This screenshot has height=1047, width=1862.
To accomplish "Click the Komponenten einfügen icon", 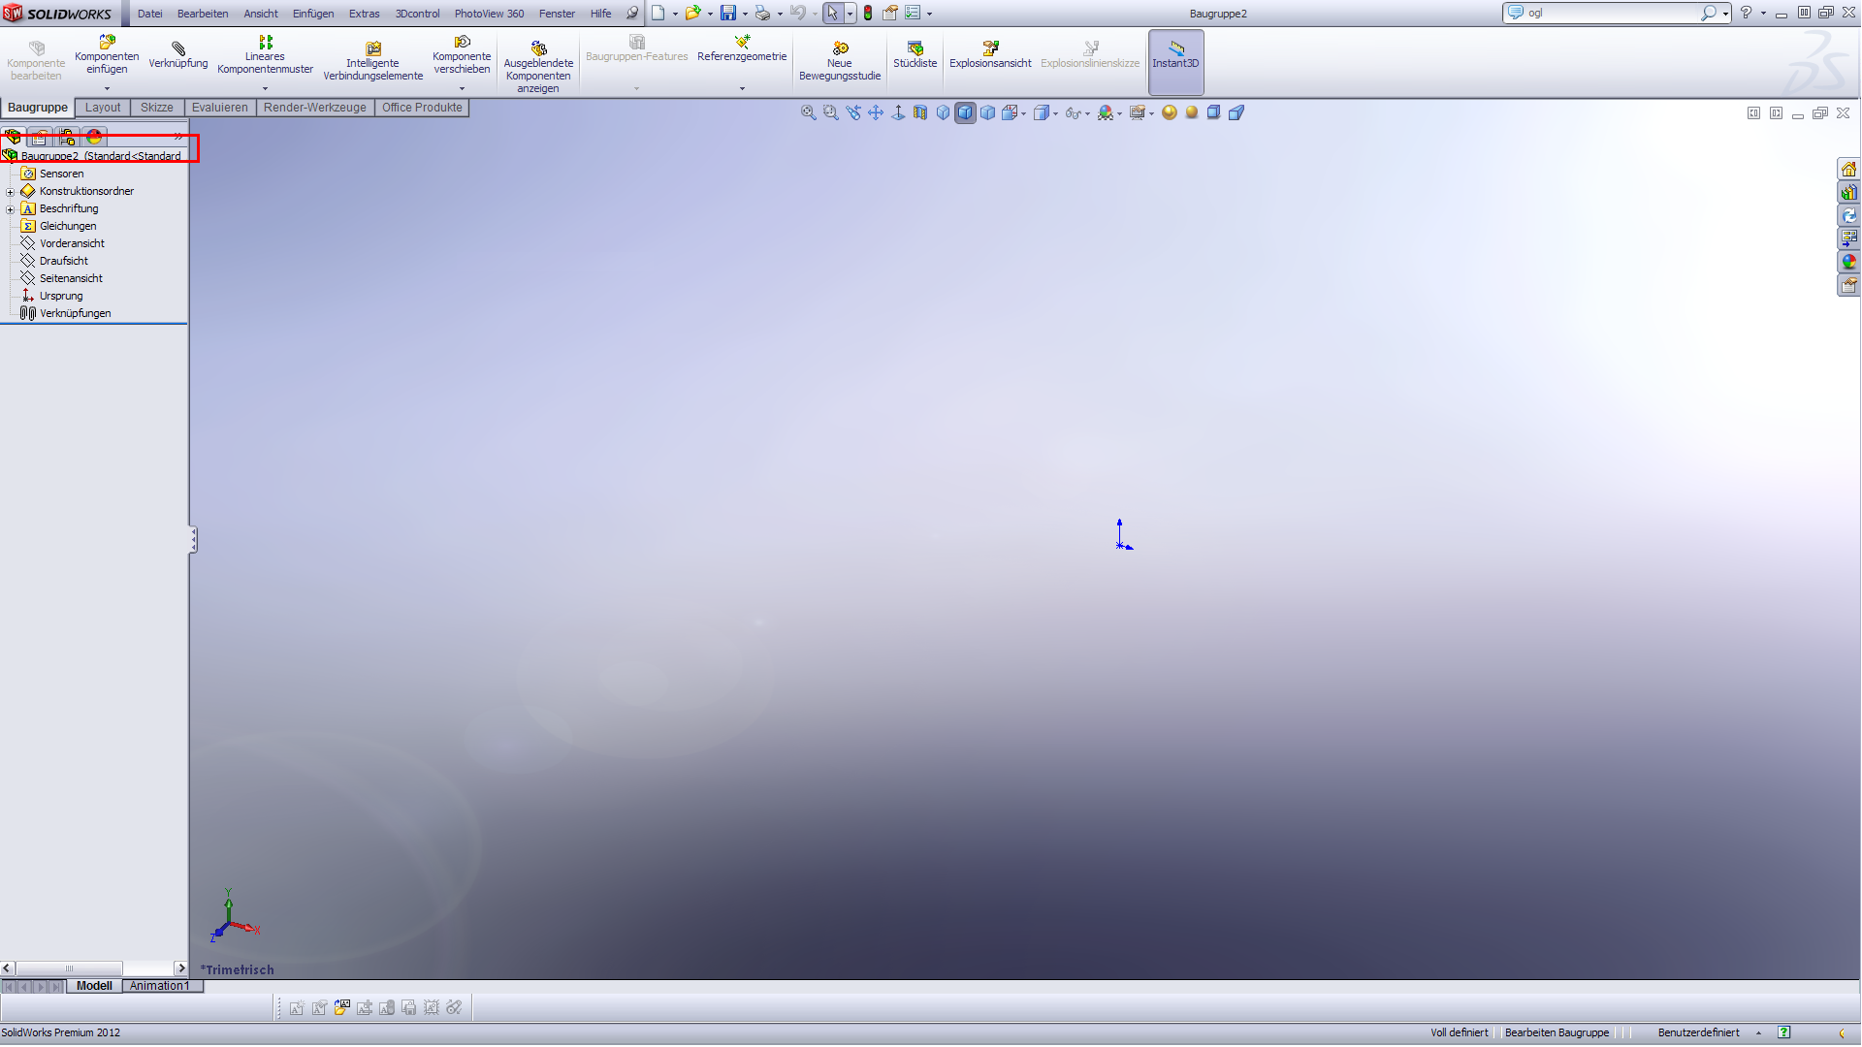I will point(107,42).
